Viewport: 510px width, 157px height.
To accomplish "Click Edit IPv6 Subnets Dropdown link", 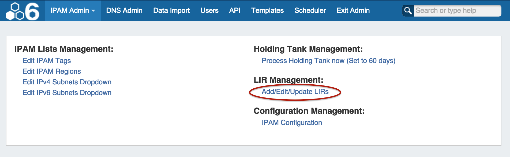I will click(67, 93).
